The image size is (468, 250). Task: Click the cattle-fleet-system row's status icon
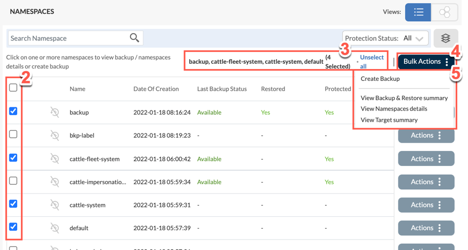pyautogui.click(x=55, y=159)
